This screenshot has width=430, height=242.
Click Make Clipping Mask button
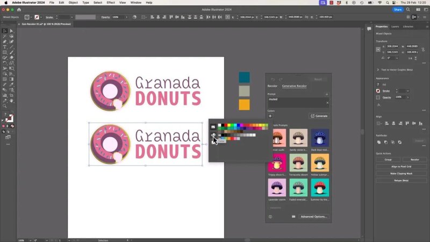point(401,174)
